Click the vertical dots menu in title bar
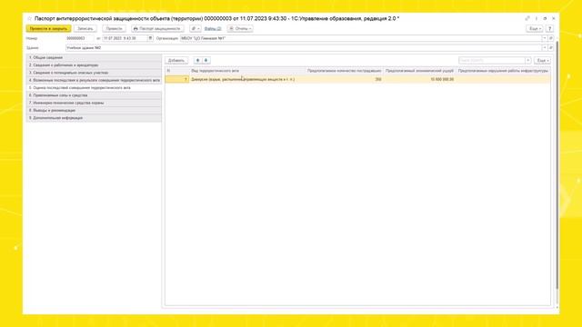Image resolution: width=582 pixels, height=327 pixels. point(537,18)
